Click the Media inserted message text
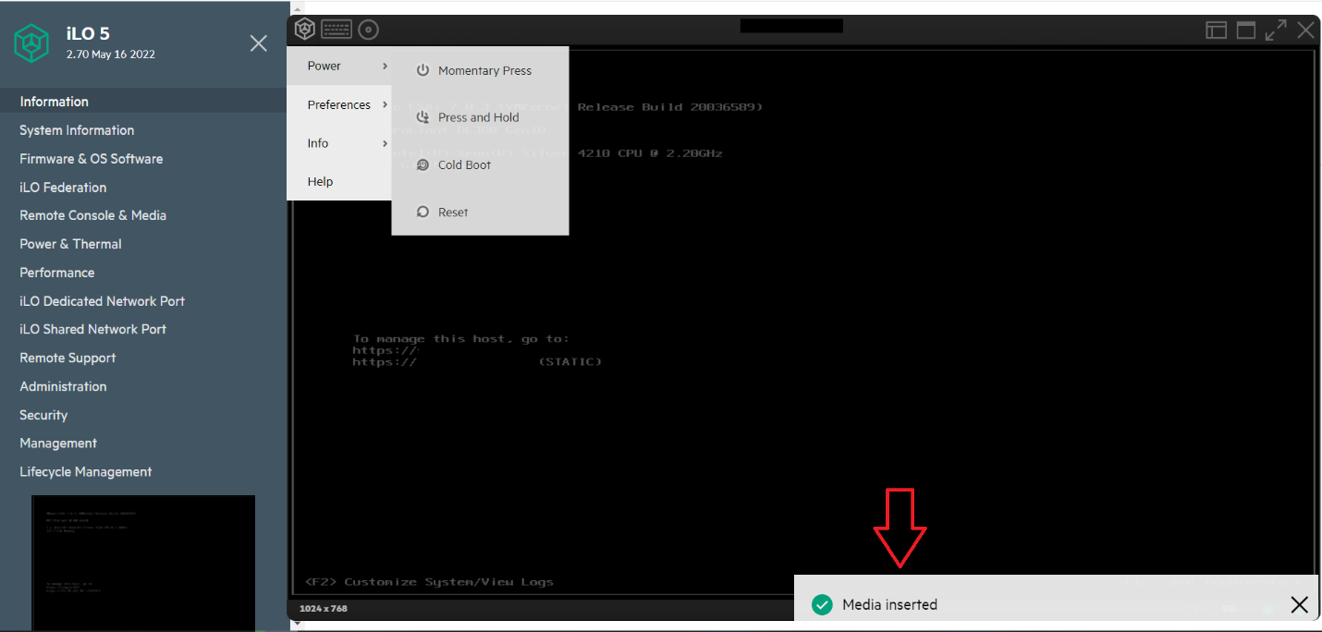The width and height of the screenshot is (1322, 632). (889, 604)
